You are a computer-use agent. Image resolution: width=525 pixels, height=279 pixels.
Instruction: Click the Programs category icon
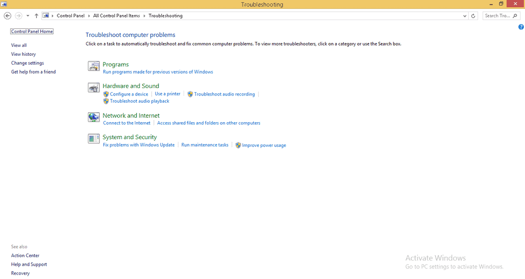click(94, 66)
